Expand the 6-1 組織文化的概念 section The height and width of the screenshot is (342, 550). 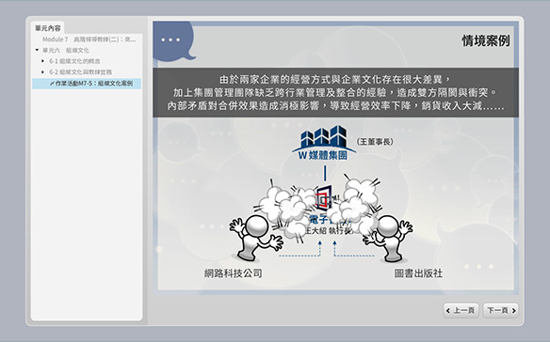[42, 61]
